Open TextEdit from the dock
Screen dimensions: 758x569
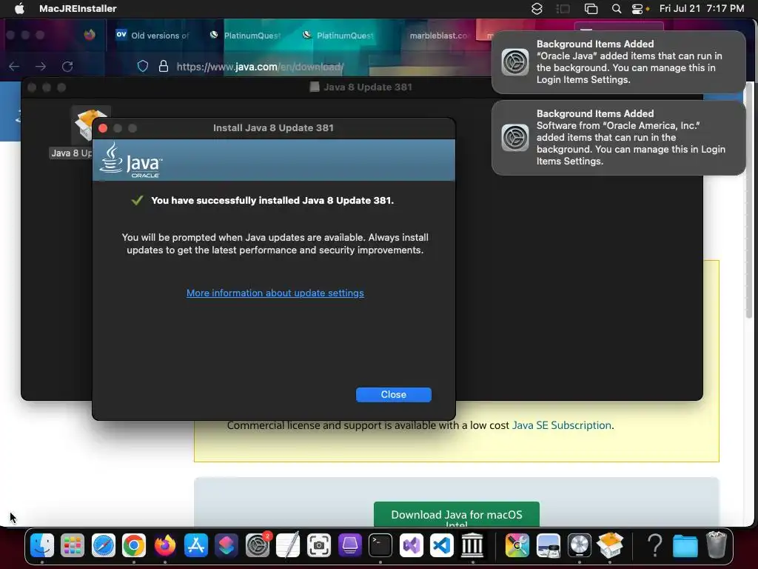[x=288, y=545]
